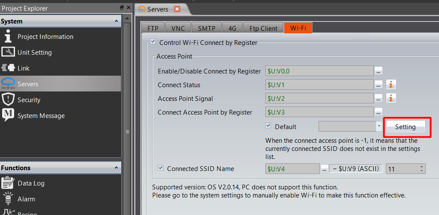Select the Unit Setting wrench icon
Screen dimensions: 439x215
8,52
